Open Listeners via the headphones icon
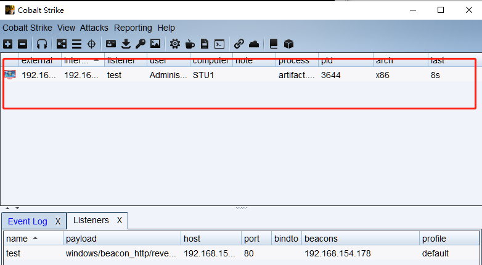The width and height of the screenshot is (482, 265). click(42, 44)
